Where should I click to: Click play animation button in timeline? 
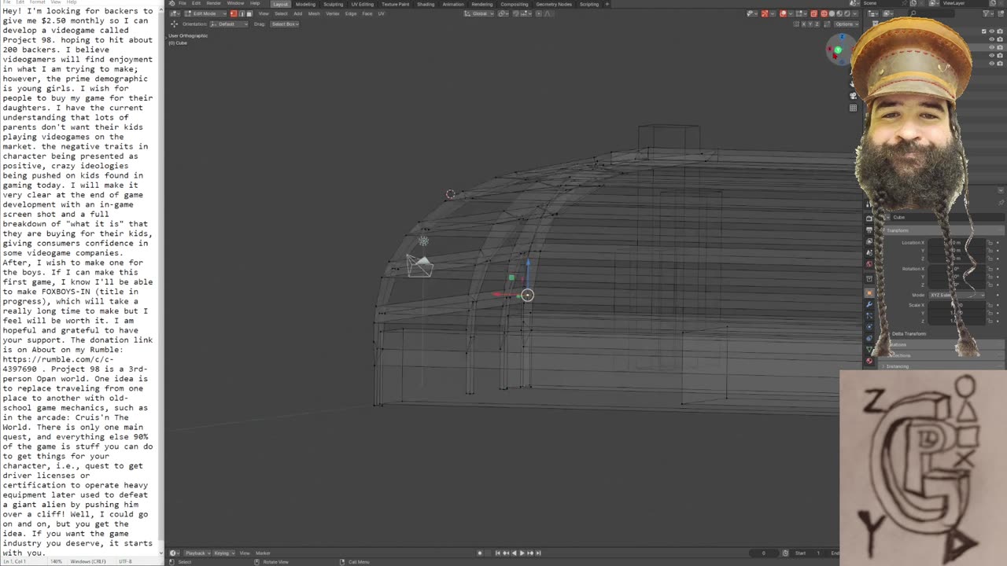[x=522, y=553]
